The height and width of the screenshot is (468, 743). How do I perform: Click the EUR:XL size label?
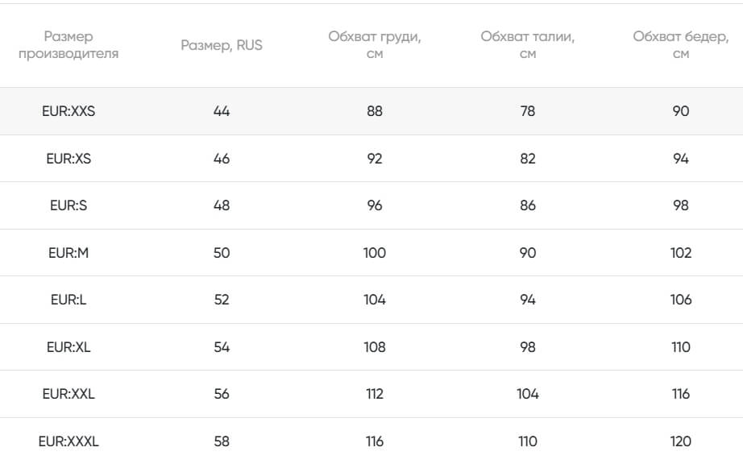[x=68, y=347]
